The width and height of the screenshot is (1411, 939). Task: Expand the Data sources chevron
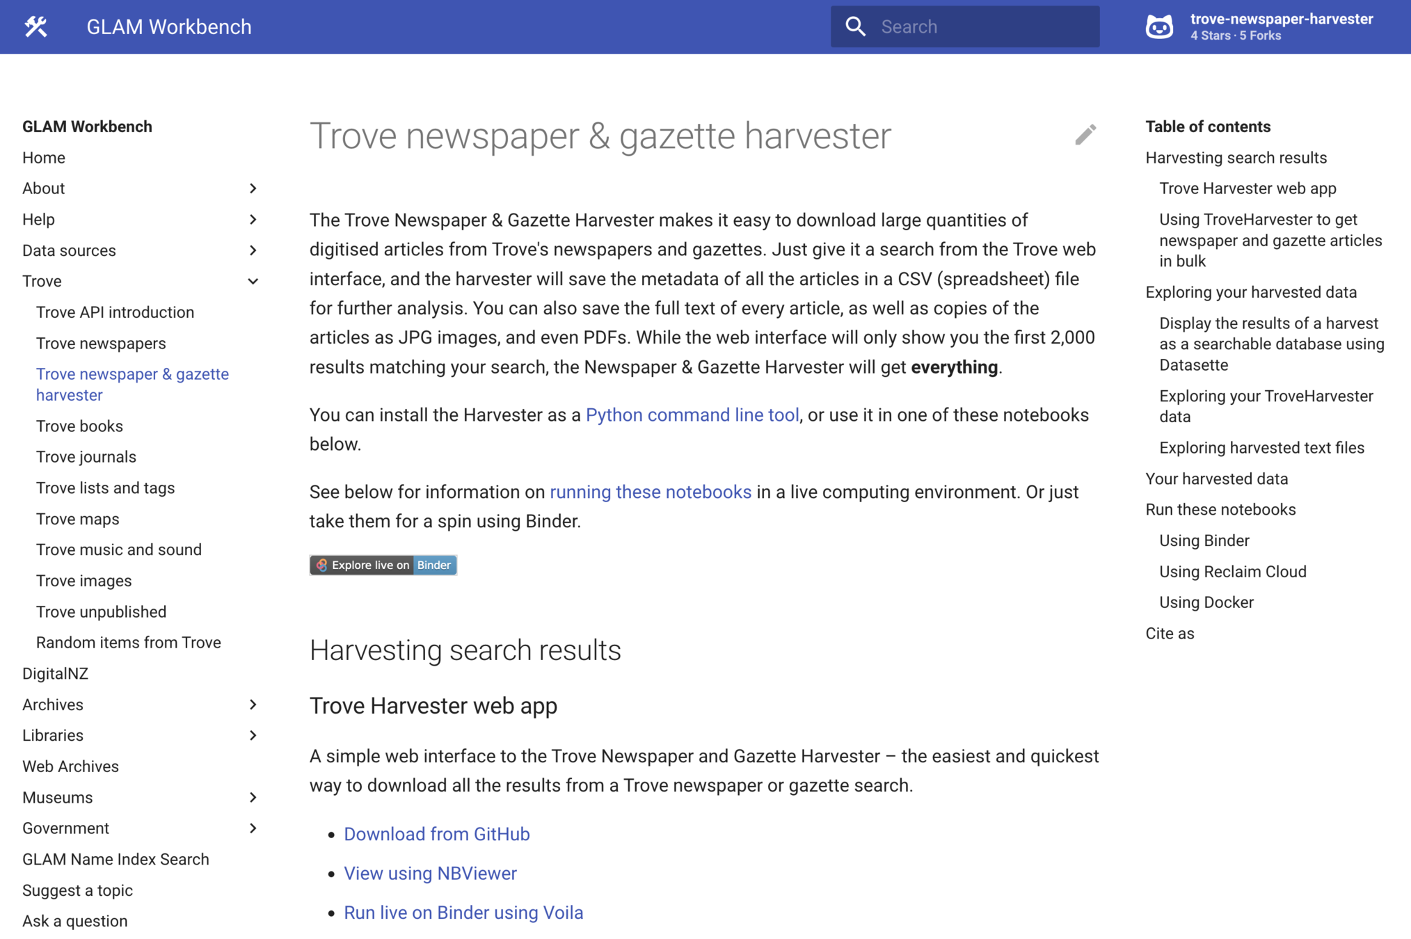(253, 250)
